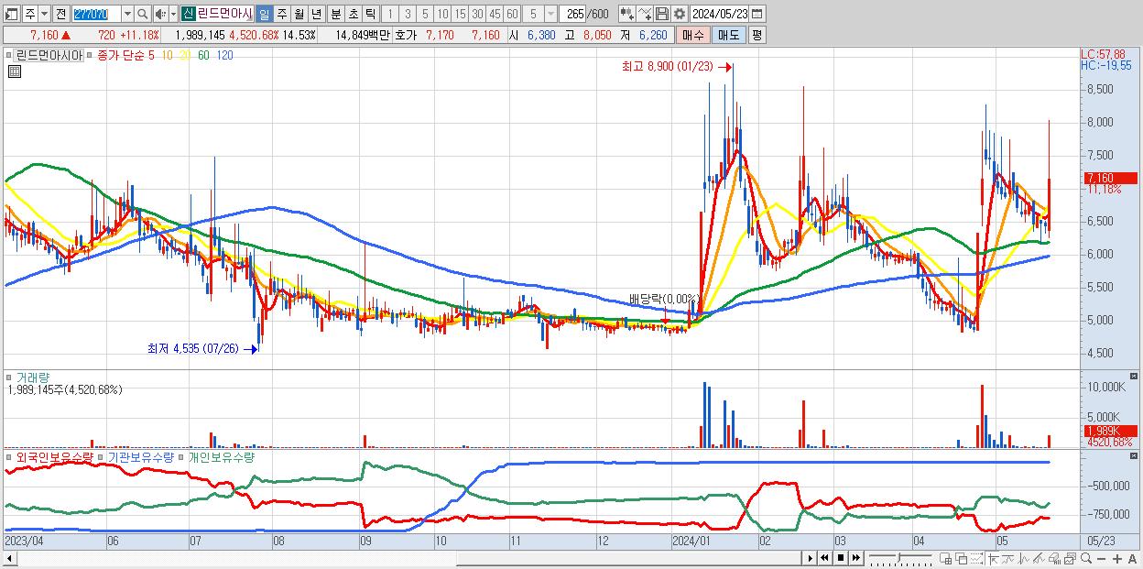This screenshot has height=569, width=1143.
Task: Select the 초 second period button
Action: [x=353, y=14]
